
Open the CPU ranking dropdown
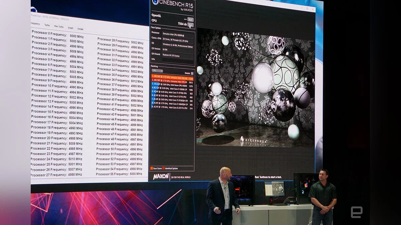(157, 71)
